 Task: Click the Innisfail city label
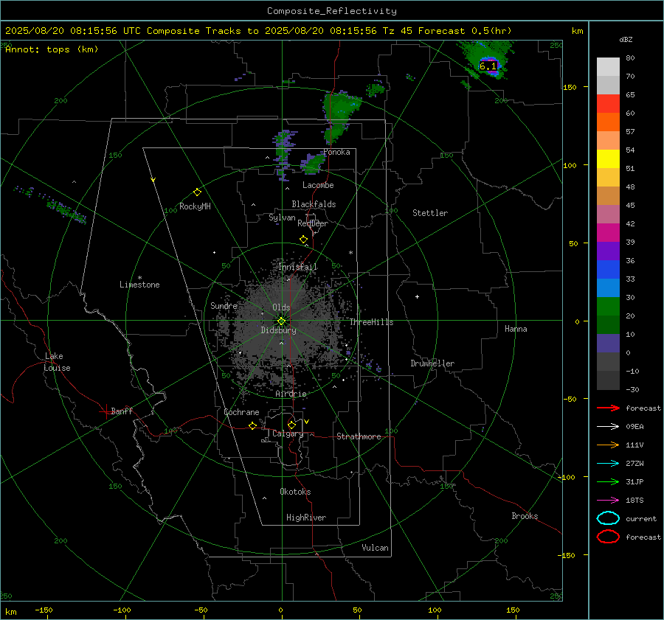point(298,267)
